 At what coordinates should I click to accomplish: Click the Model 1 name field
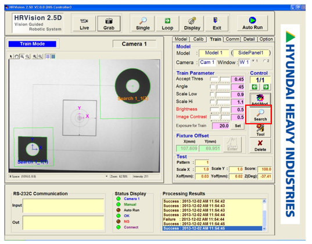coord(214,53)
